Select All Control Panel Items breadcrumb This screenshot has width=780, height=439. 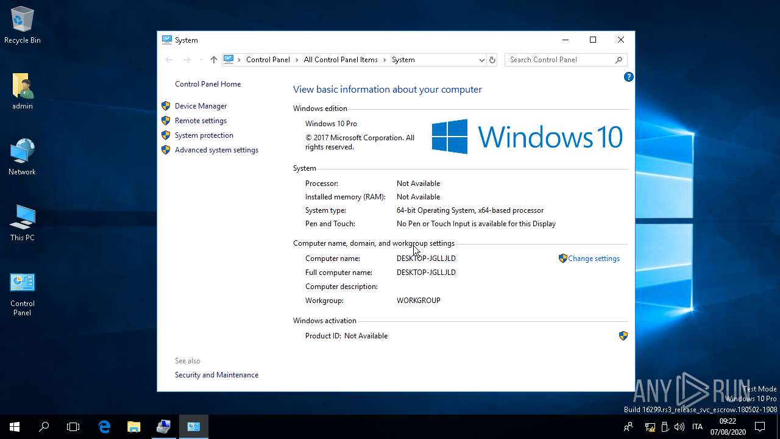coord(341,60)
